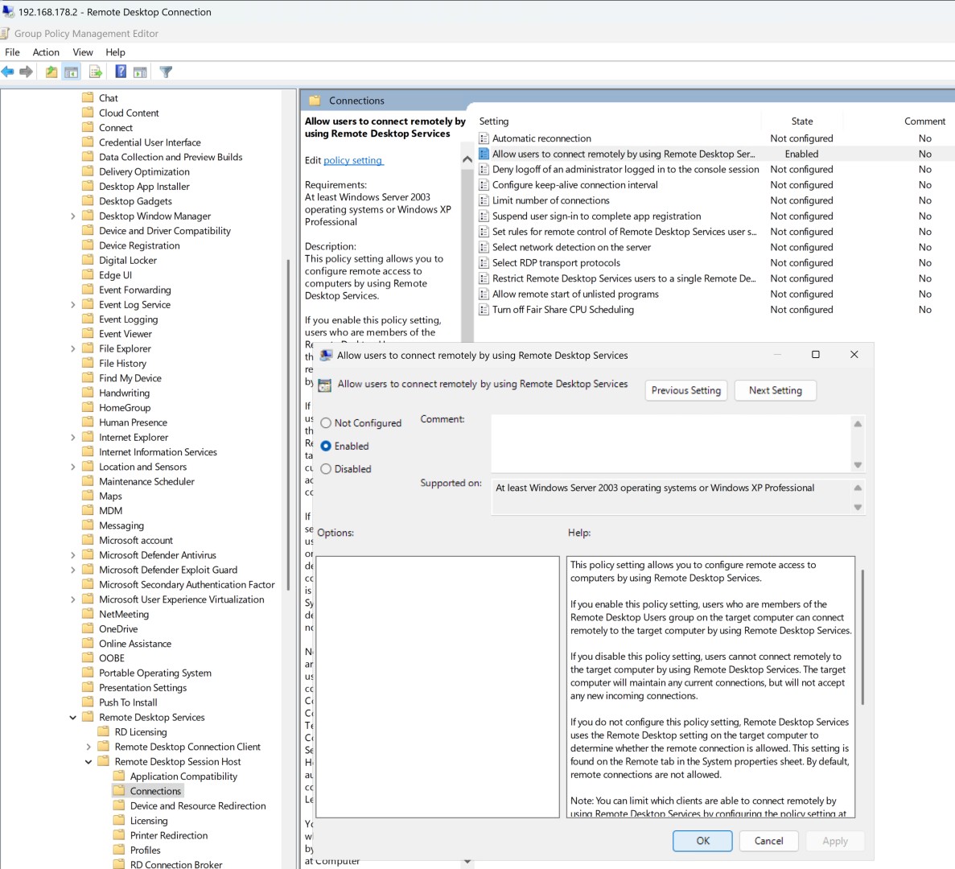
Task: Click the Up one level folder icon
Action: click(51, 72)
